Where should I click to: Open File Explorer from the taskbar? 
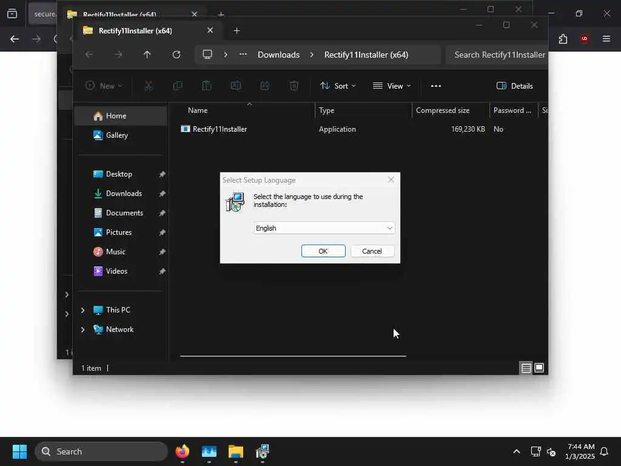point(236,451)
